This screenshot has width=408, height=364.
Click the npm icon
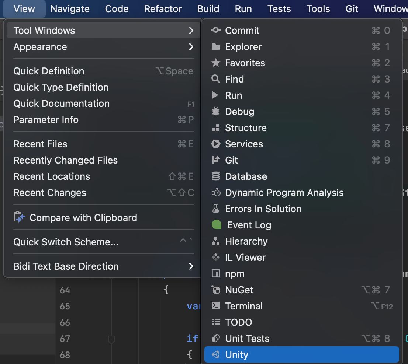(216, 274)
